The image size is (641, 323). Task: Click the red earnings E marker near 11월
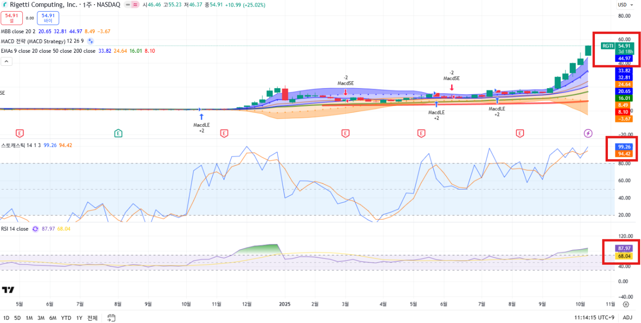[x=224, y=133]
